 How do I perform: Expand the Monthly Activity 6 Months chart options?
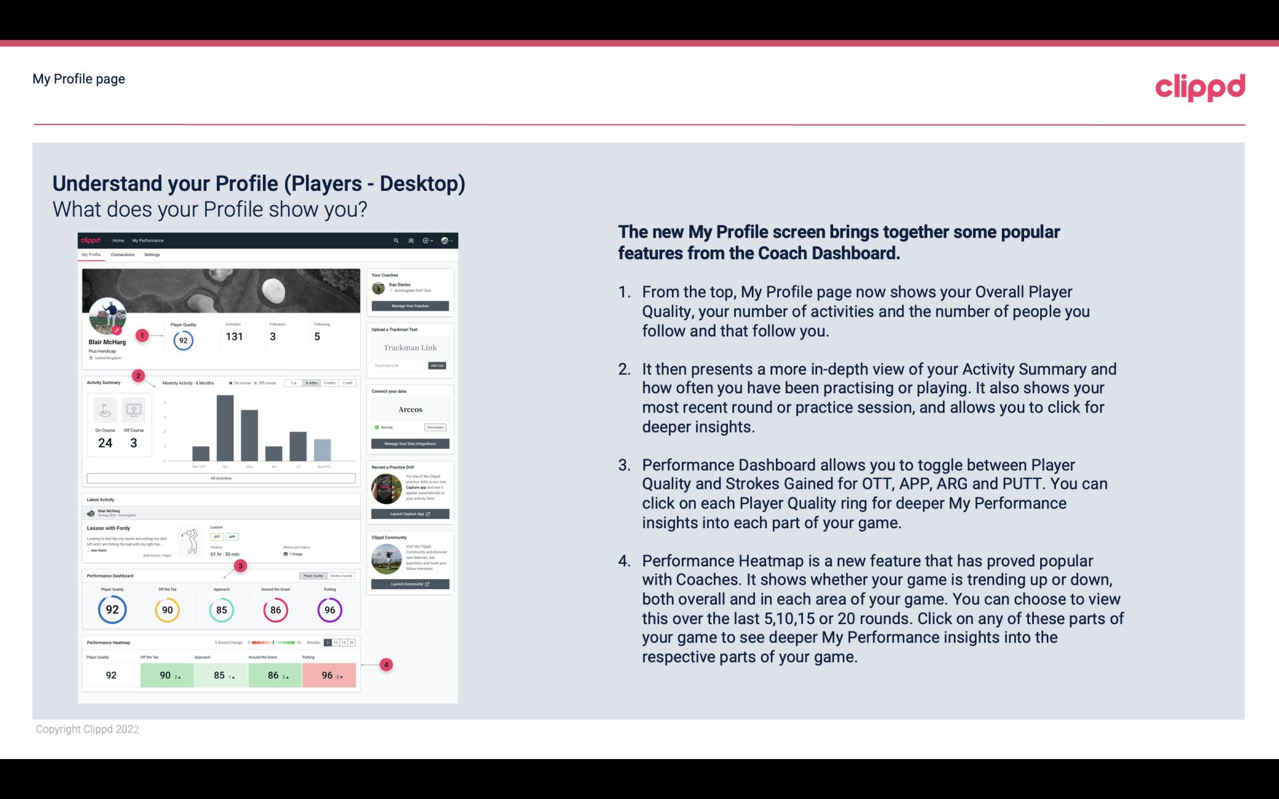tap(313, 384)
